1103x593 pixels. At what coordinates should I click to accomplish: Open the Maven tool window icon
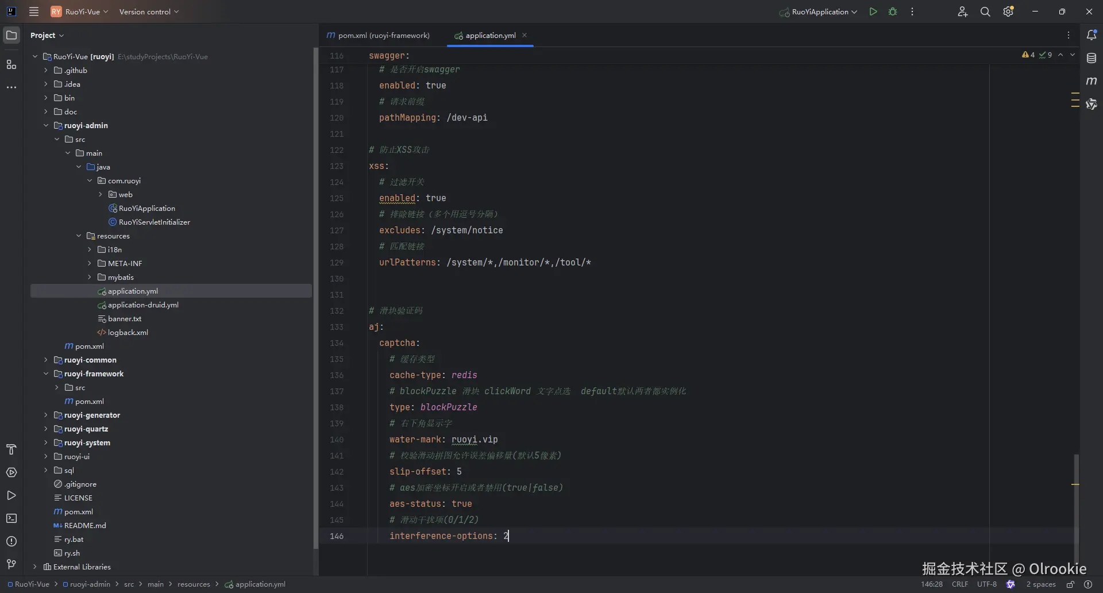click(1092, 81)
